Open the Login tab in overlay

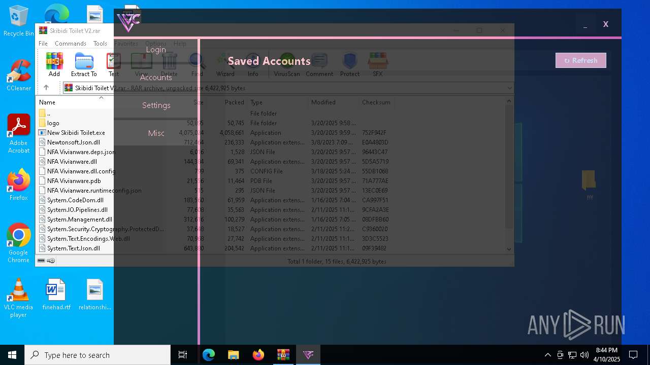156,49
